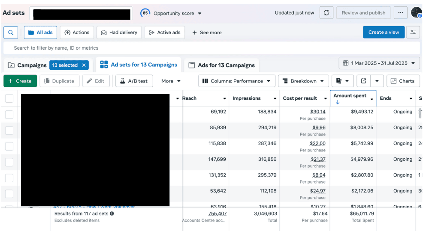Toggle the select all header checkbox

(9, 98)
